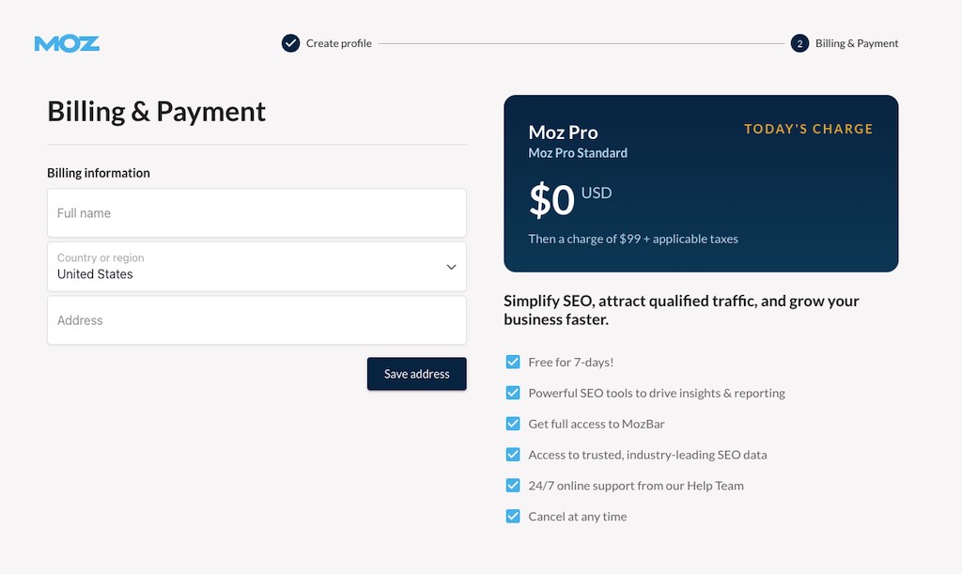Viewport: 962px width, 574px height.
Task: Toggle the '24/7 online support' checkbox
Action: click(x=513, y=485)
